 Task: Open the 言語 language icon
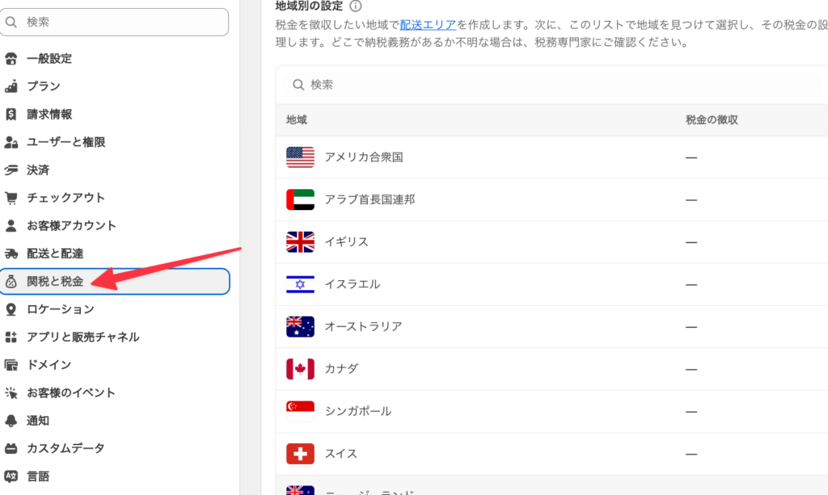11,476
